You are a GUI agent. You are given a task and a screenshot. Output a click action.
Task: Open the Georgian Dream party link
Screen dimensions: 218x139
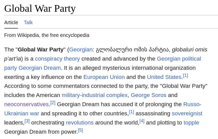point(39,68)
